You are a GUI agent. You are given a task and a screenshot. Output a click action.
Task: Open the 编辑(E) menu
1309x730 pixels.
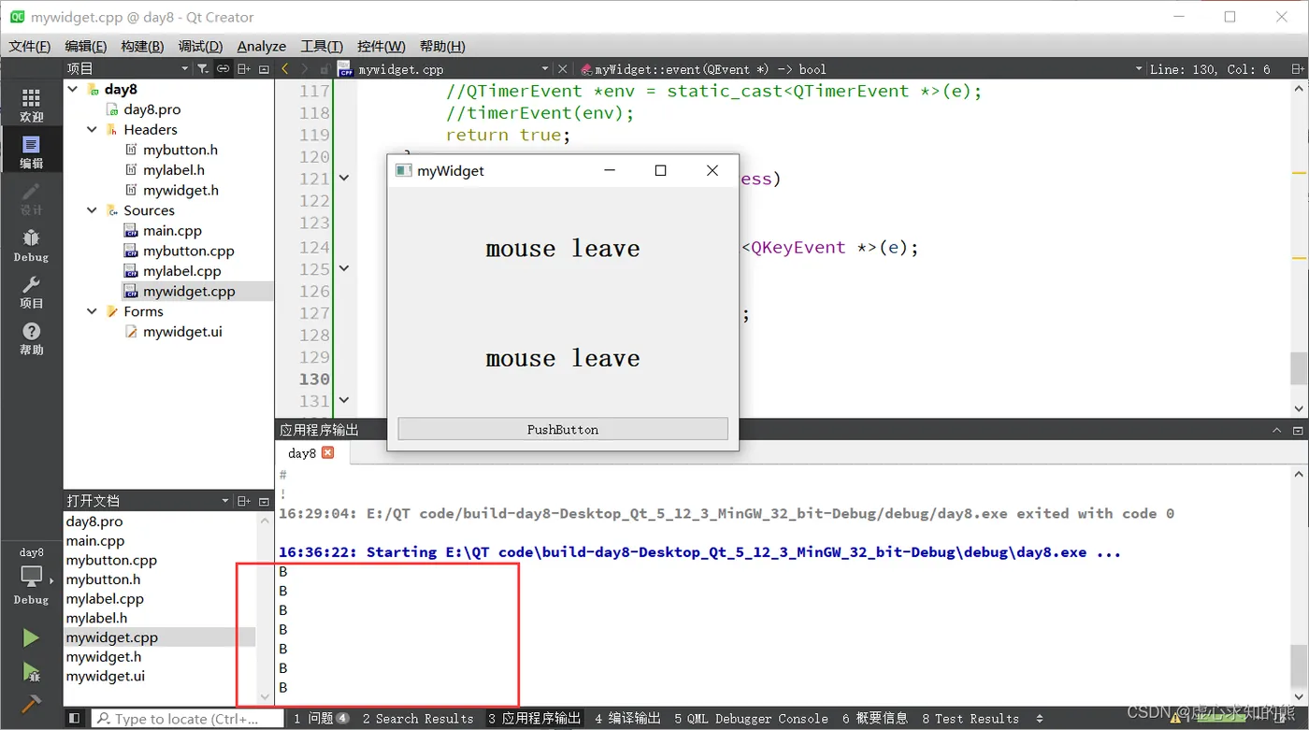(x=86, y=46)
